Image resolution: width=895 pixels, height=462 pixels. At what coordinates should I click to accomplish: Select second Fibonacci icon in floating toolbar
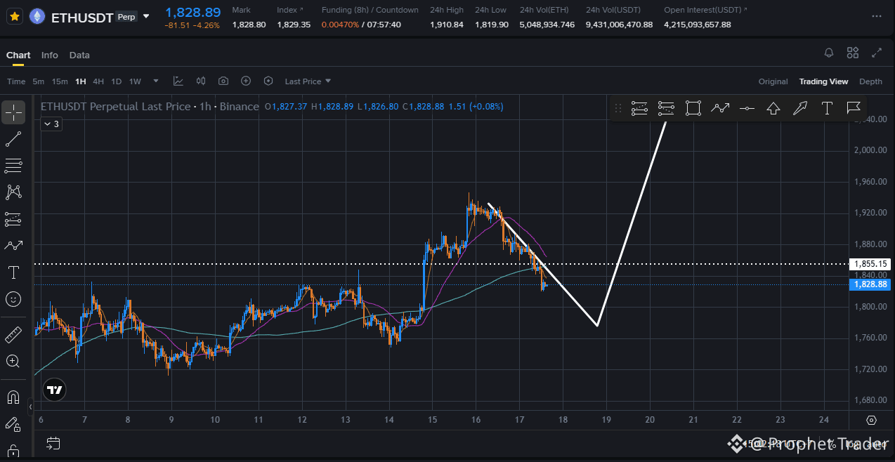(x=666, y=108)
